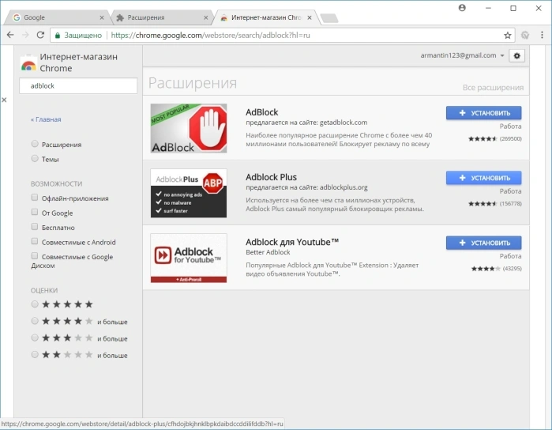The height and width of the screenshot is (430, 552).
Task: Select Расширения radio filter
Action: (35, 144)
